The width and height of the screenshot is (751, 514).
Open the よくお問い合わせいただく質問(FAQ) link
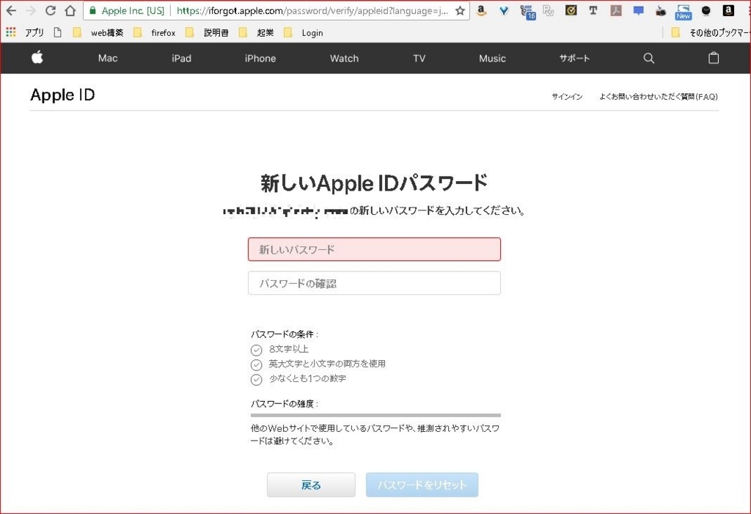coord(658,96)
